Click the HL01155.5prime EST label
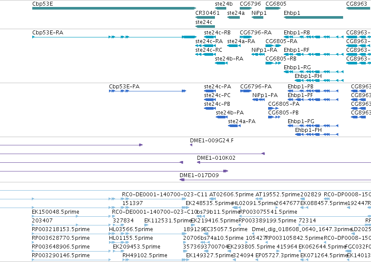The image size is (371, 262). tap(131, 238)
